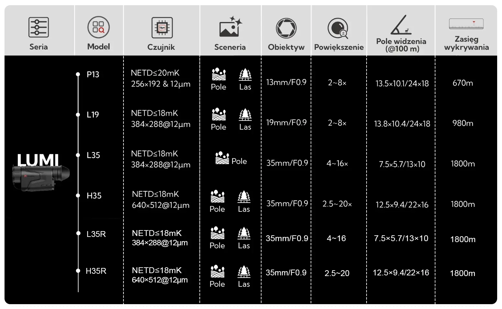Click the Seria sliders icon
Screen dimensions: 502x309
coord(38,27)
